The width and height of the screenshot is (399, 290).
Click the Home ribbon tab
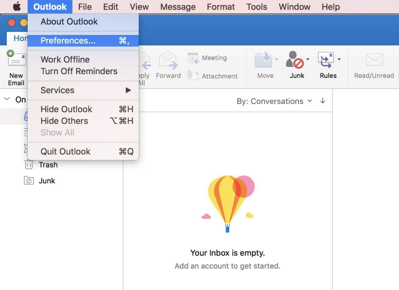17,38
